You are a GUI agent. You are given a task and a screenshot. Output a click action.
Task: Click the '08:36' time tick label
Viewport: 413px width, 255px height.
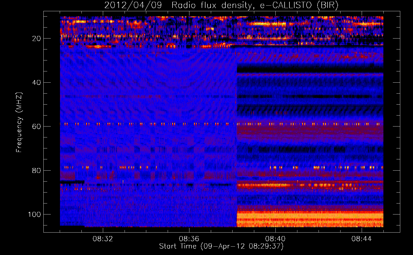coord(189,239)
